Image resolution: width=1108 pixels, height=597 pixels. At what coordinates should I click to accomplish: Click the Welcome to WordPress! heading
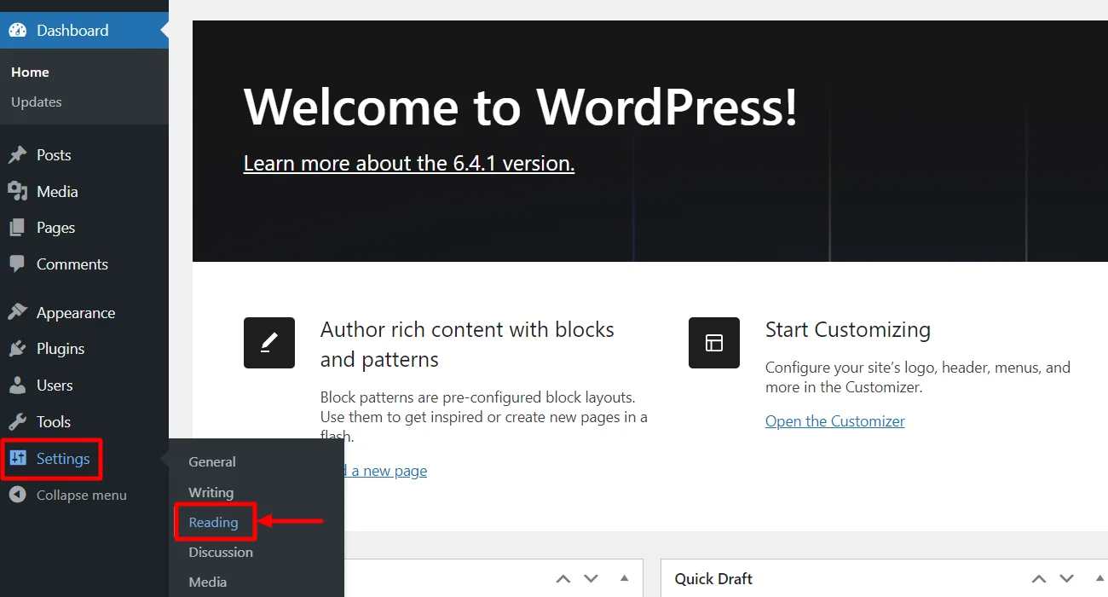521,107
